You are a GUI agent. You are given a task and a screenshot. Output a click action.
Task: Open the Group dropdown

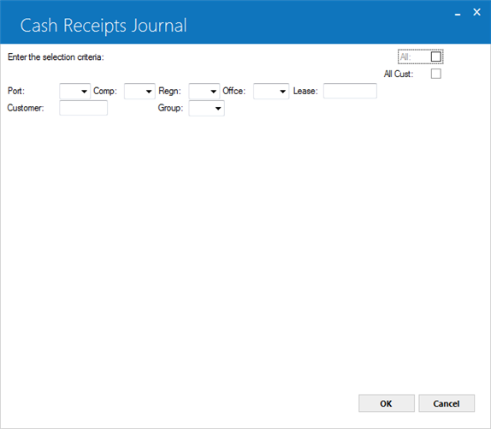pos(207,108)
